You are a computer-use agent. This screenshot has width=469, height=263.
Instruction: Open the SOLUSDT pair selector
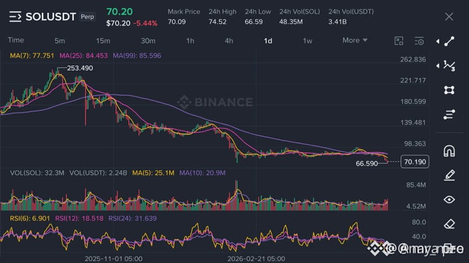(x=50, y=17)
